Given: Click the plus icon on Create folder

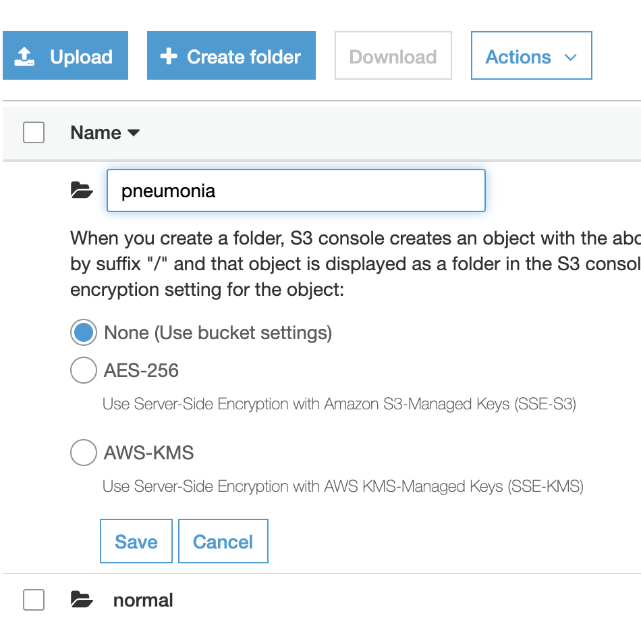Looking at the screenshot, I should pos(168,57).
